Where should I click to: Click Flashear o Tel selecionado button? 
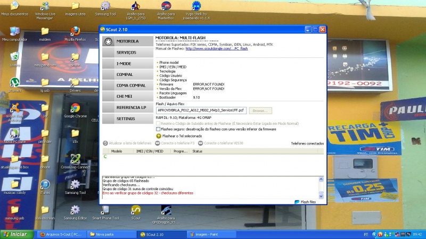[x=179, y=136]
